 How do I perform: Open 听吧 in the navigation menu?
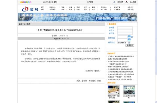86,7
